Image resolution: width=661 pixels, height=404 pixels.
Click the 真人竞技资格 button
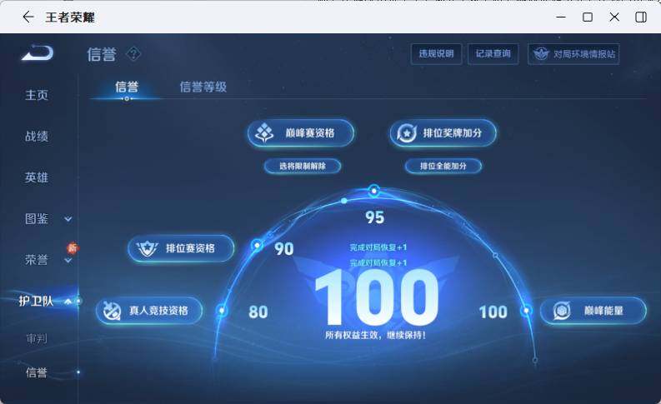[149, 311]
